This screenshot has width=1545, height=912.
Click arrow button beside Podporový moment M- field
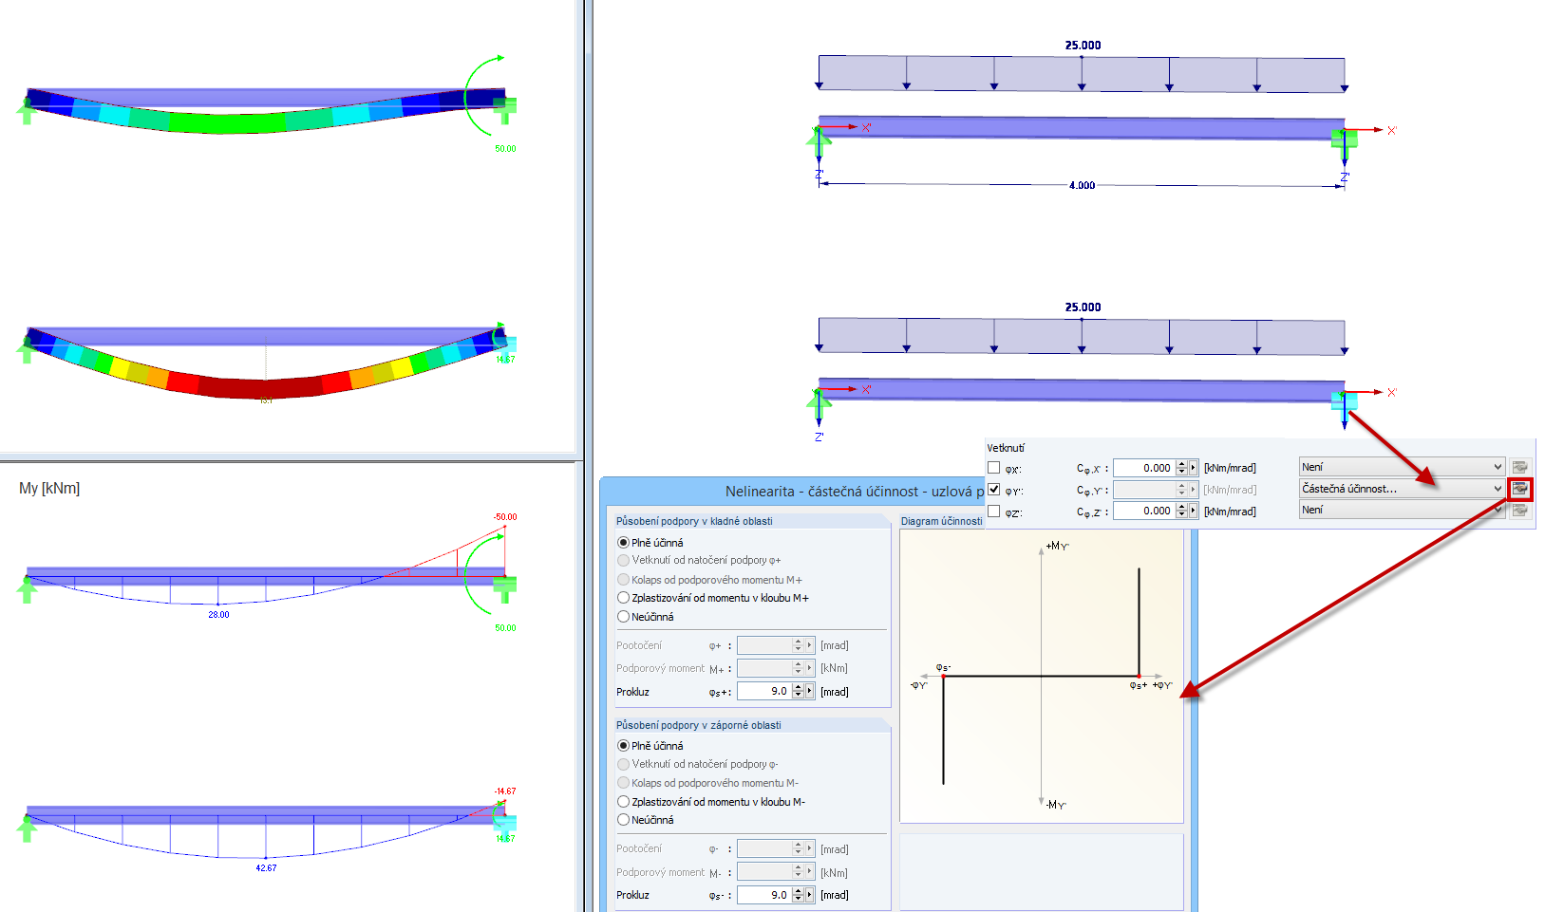coord(810,872)
